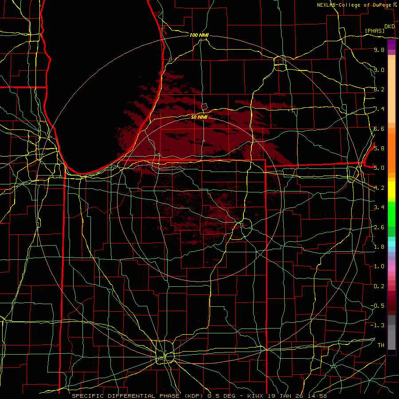Click the -0.5 value on color scale
Viewport: 399px width, 399px height.
(377, 305)
